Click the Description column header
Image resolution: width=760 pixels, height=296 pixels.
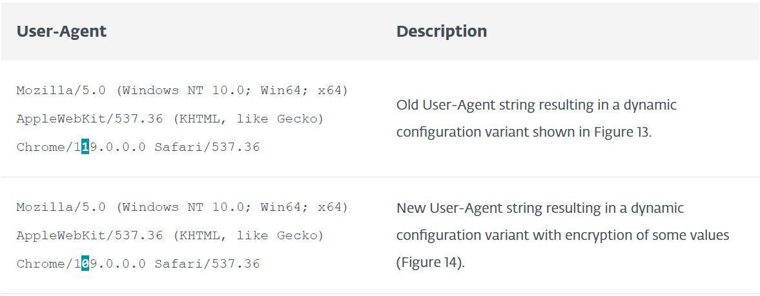pyautogui.click(x=442, y=32)
